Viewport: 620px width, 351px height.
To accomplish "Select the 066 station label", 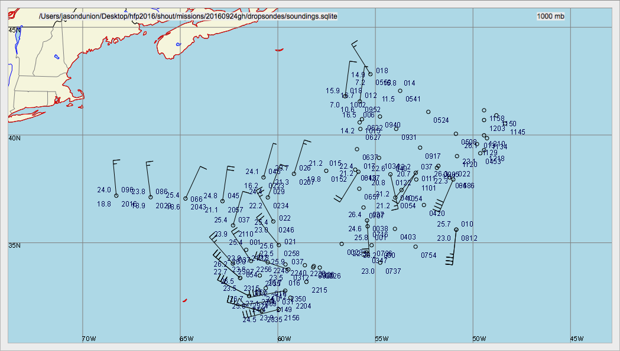I will point(196,199).
